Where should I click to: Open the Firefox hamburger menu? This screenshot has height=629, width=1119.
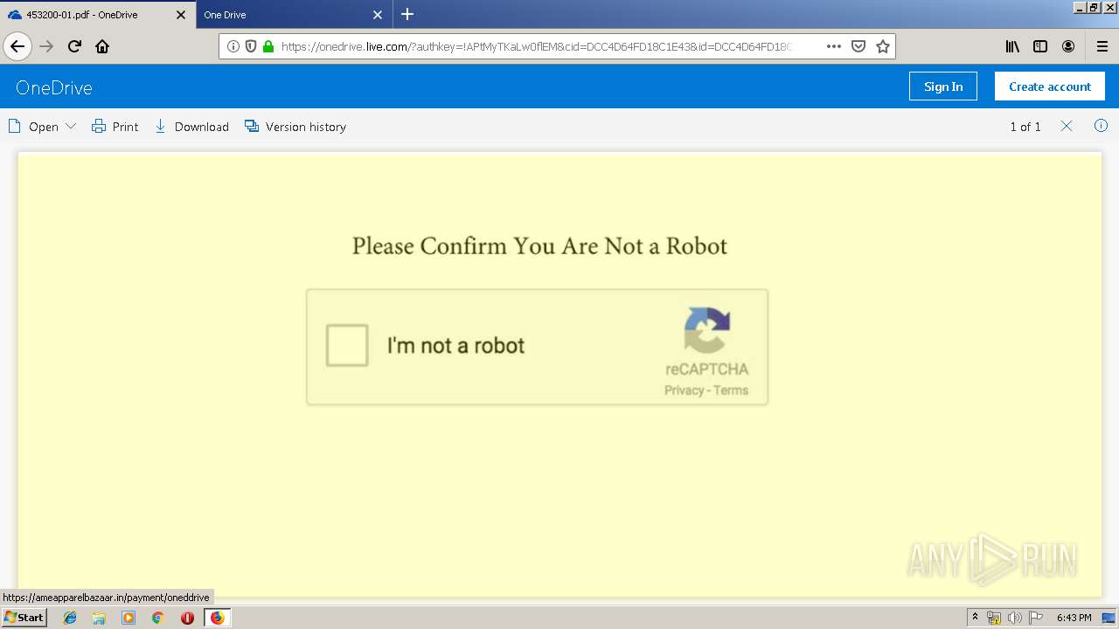click(x=1102, y=46)
